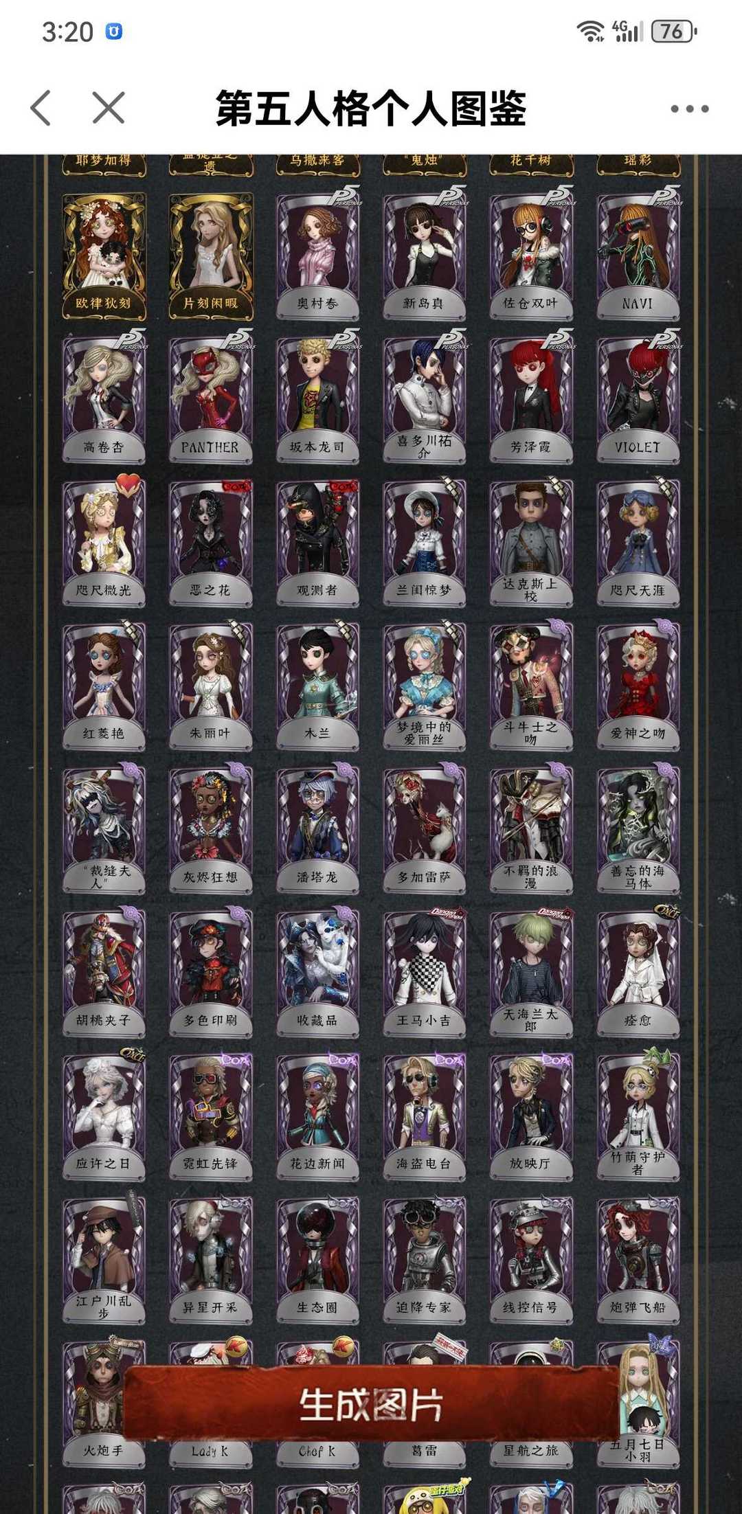Screen dimensions: 742x1514
Task: Open the 奥村春 Persona 5 card
Action: coord(317,257)
